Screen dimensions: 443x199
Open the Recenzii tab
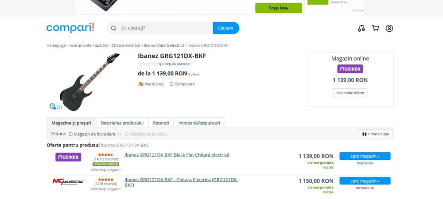tap(161, 123)
